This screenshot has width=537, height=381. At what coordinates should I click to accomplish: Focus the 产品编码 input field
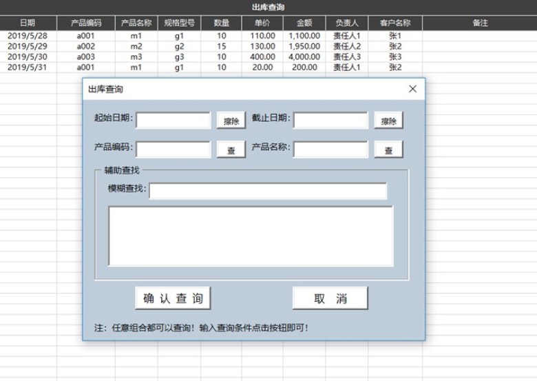point(173,150)
